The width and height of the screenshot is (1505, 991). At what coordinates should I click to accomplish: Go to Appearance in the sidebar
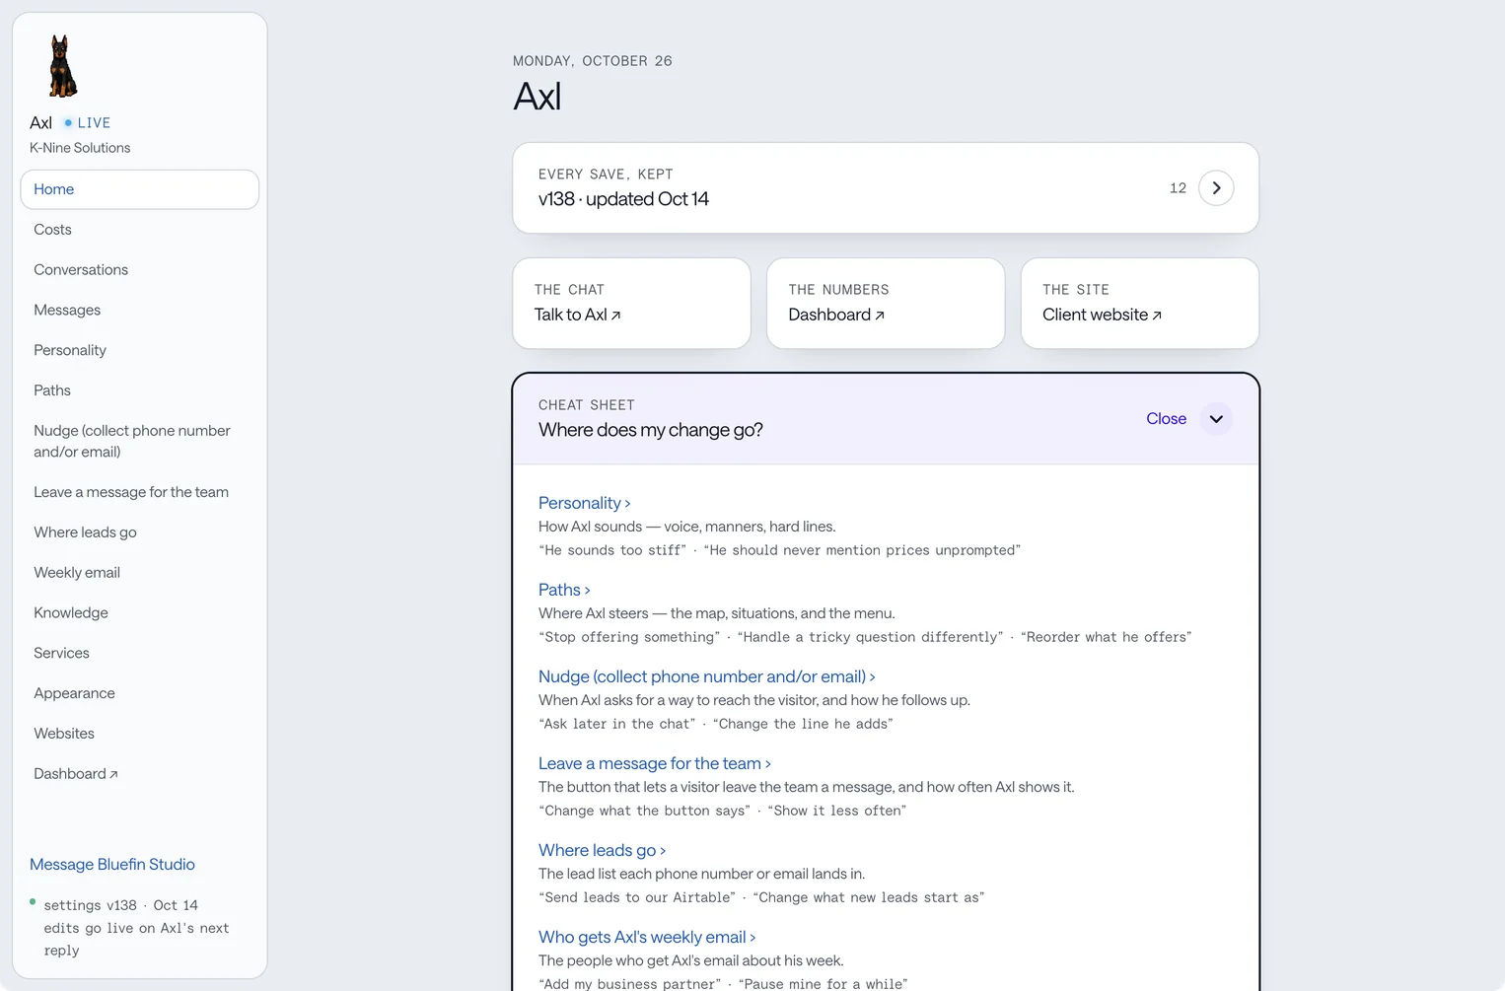coord(140,694)
